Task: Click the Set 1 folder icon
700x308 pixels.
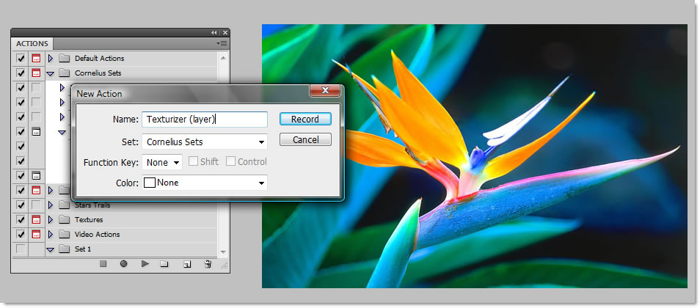Action: pyautogui.click(x=65, y=249)
